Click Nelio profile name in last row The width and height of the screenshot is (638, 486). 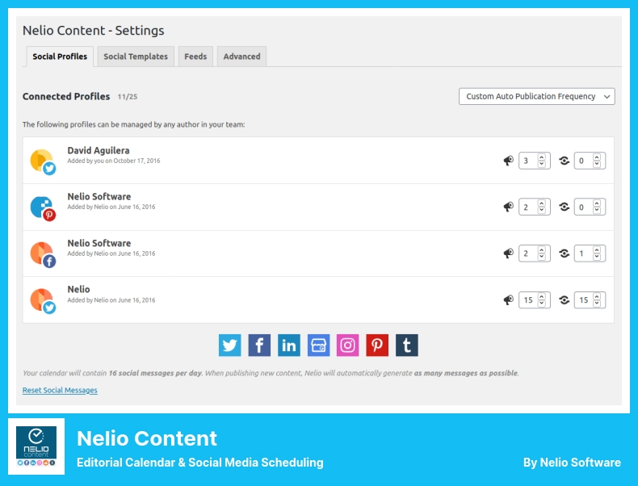click(78, 289)
